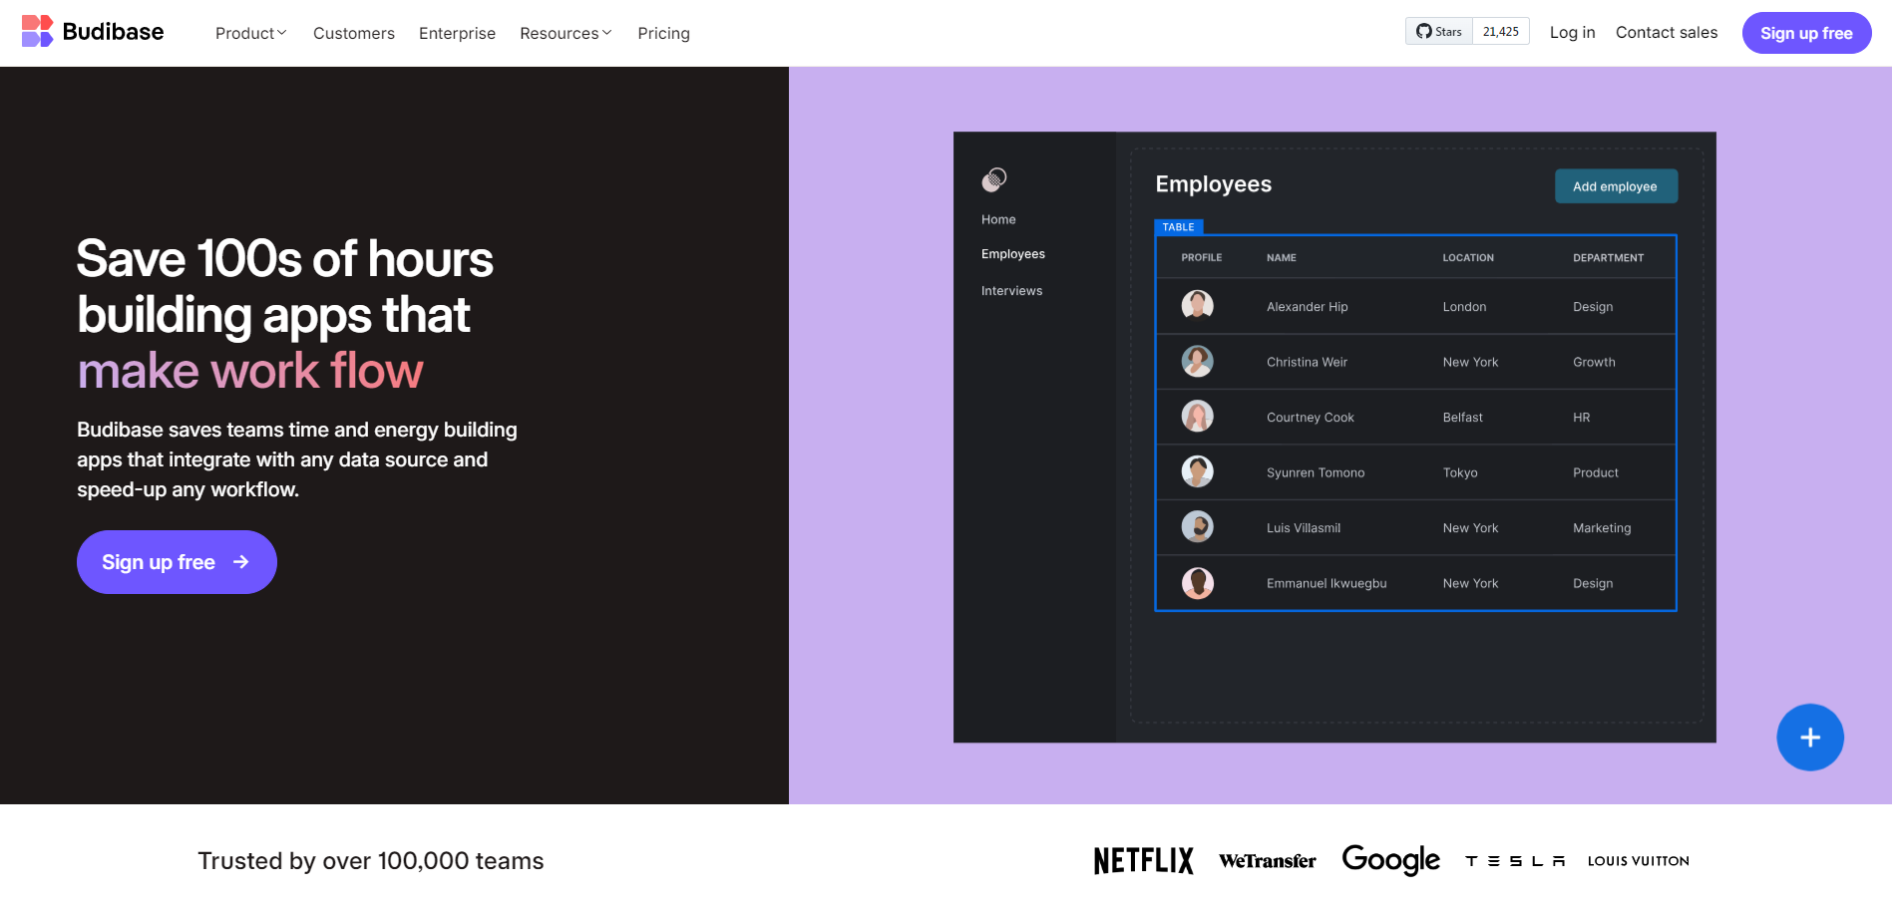Click the PROFILE column header
Viewport: 1892px width, 897px height.
[1201, 258]
